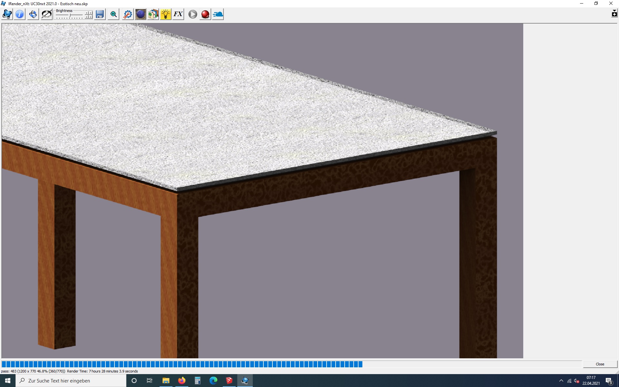The image size is (619, 387).
Task: Click the Windows search text box
Action: coord(71,381)
